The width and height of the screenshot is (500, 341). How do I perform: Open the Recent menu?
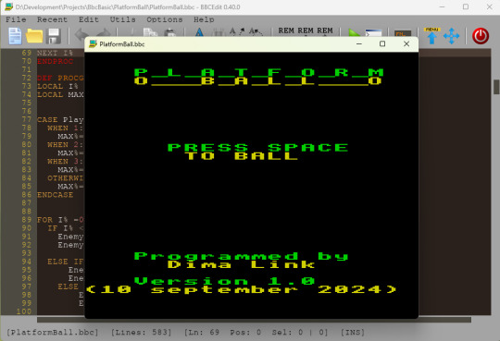pyautogui.click(x=52, y=19)
